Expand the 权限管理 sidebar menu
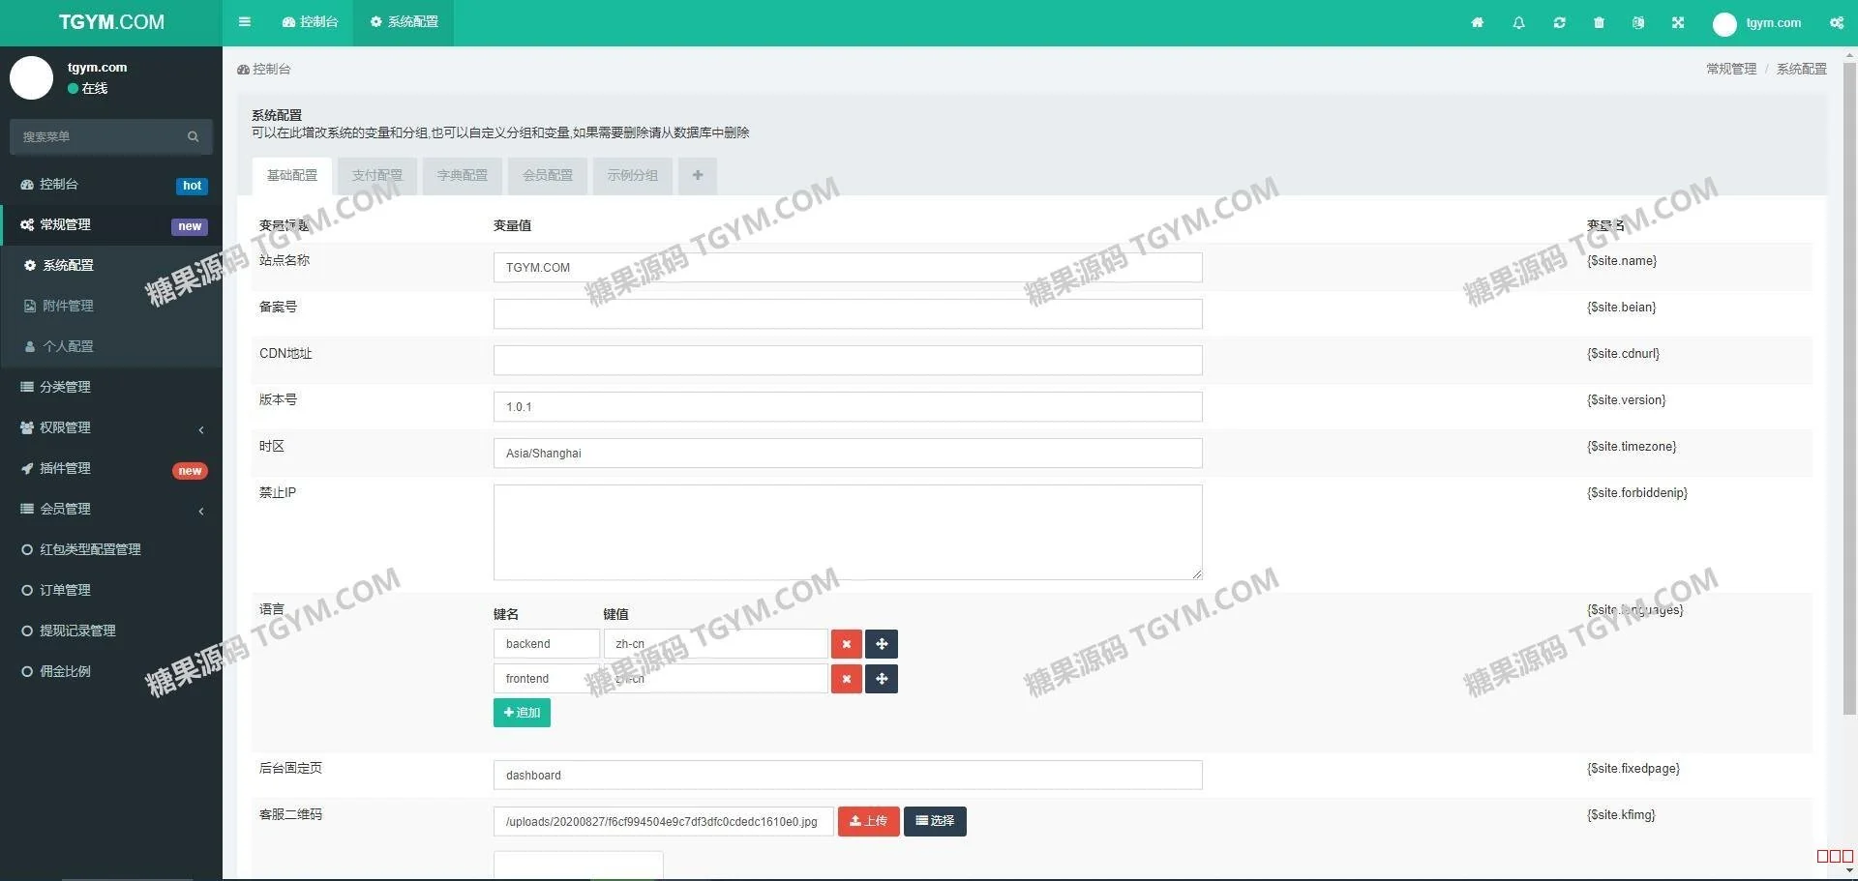1858x881 pixels. click(x=111, y=427)
